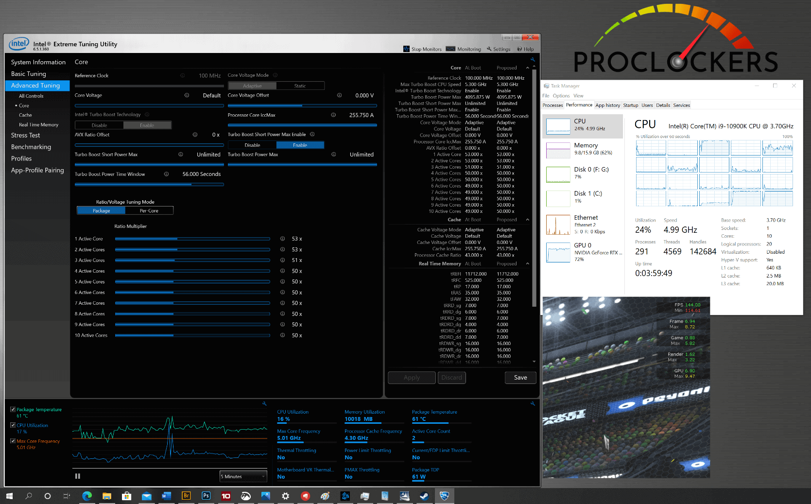The image size is (811, 504).
Task: Click wrench icon above monitoring graph
Action: 264,403
